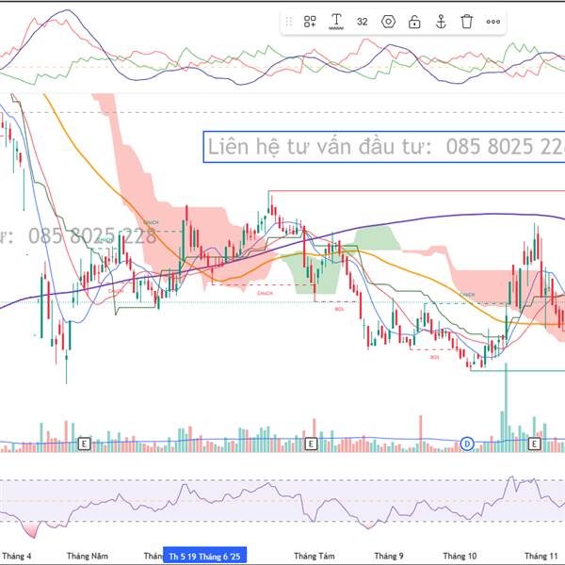Open drawing templates from floating toolbar
Screen dimensions: 565x565
point(310,22)
